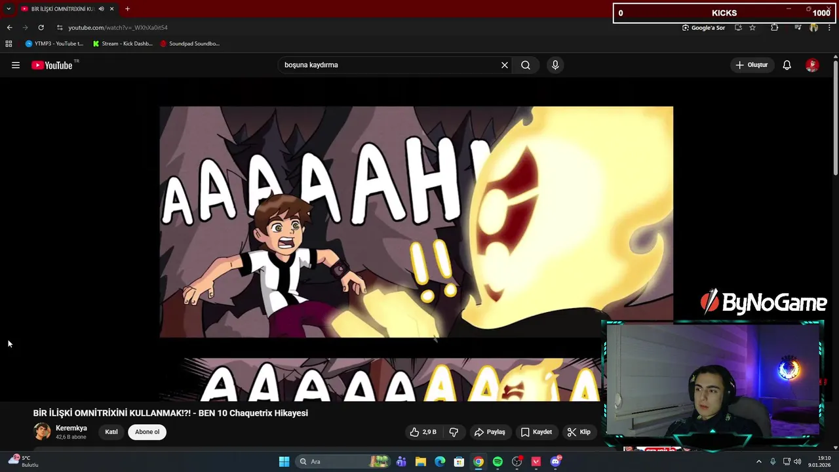Open media controls in Chrome toolbar

(x=798, y=28)
